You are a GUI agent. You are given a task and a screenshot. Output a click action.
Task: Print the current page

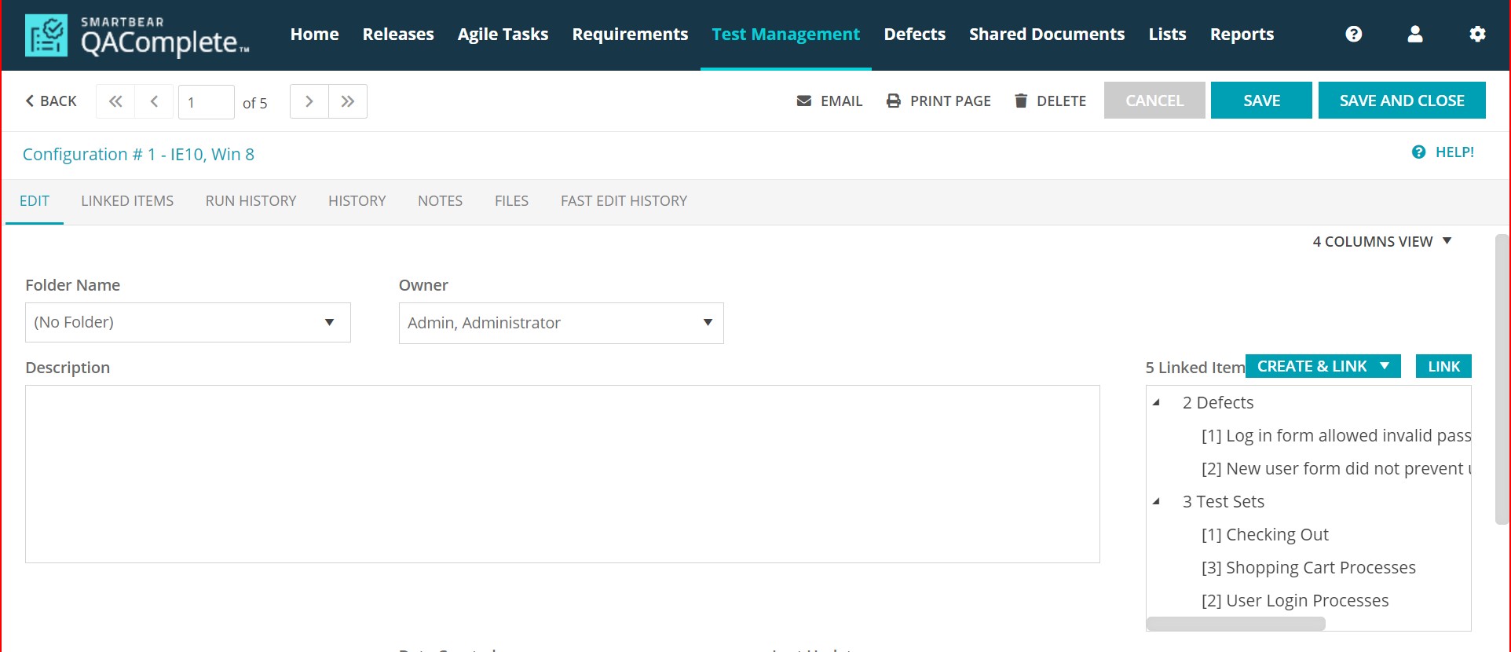938,101
